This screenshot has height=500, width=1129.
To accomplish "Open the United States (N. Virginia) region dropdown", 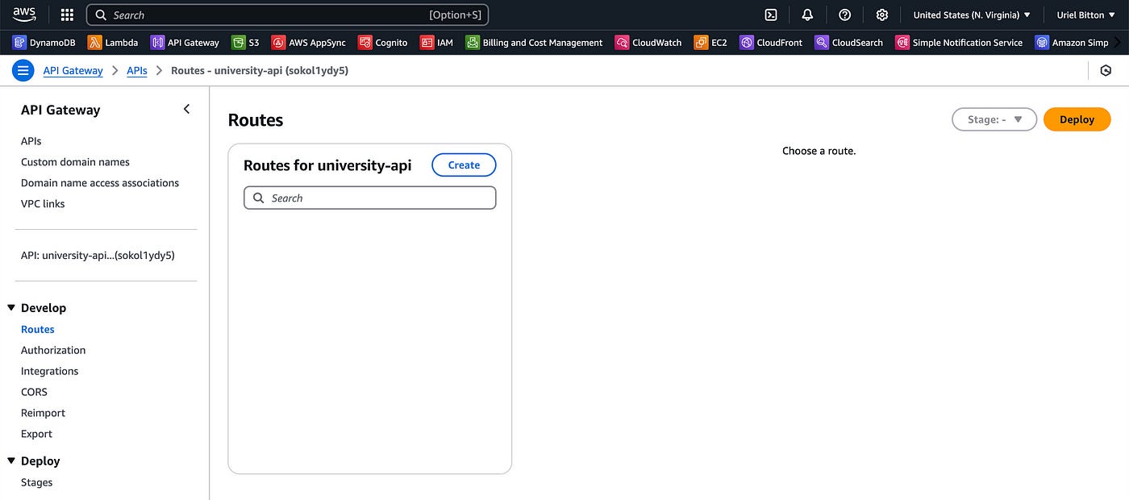I will click(x=972, y=15).
